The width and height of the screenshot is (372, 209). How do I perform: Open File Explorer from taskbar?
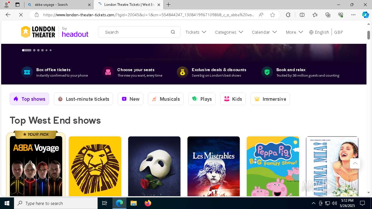[133, 203]
